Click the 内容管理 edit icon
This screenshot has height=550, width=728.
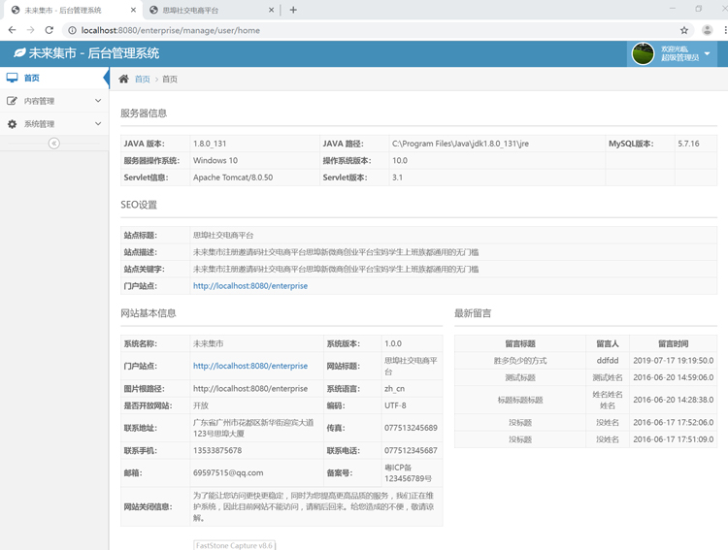tap(12, 101)
